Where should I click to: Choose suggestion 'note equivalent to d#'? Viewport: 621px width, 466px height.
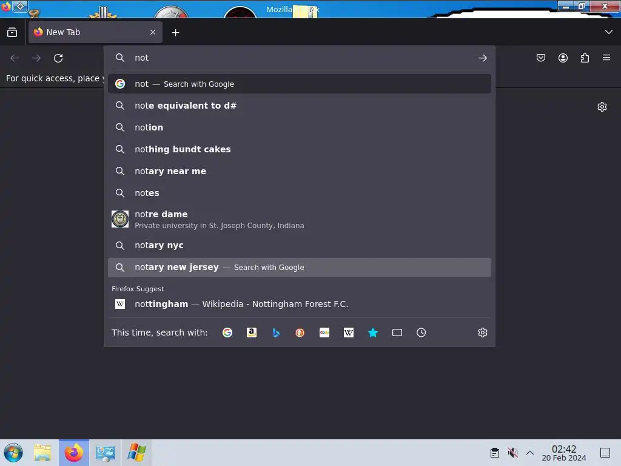300,106
